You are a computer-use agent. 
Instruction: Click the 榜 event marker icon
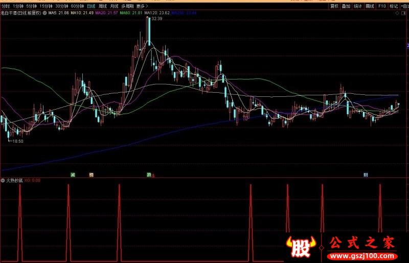click(x=91, y=175)
